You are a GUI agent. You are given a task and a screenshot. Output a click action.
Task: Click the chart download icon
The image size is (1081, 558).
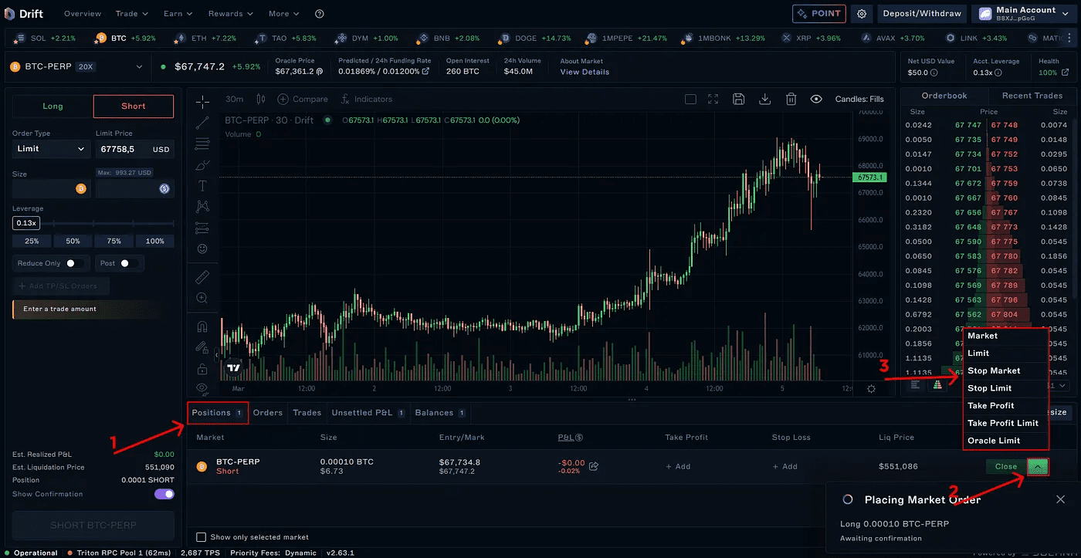pos(765,99)
